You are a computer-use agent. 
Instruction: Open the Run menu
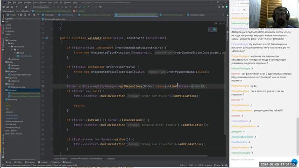point(50,2)
